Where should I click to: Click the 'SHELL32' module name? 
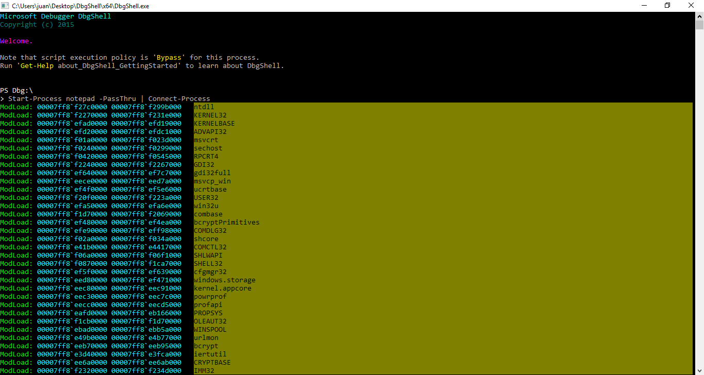tap(208, 264)
